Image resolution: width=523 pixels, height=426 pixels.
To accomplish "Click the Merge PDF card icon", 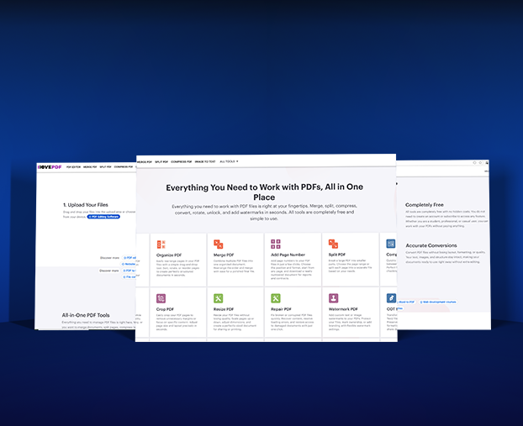I will coord(218,245).
